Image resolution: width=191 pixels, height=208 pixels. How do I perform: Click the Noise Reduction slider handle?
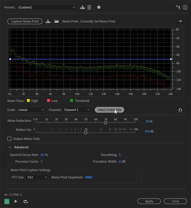point(106,122)
